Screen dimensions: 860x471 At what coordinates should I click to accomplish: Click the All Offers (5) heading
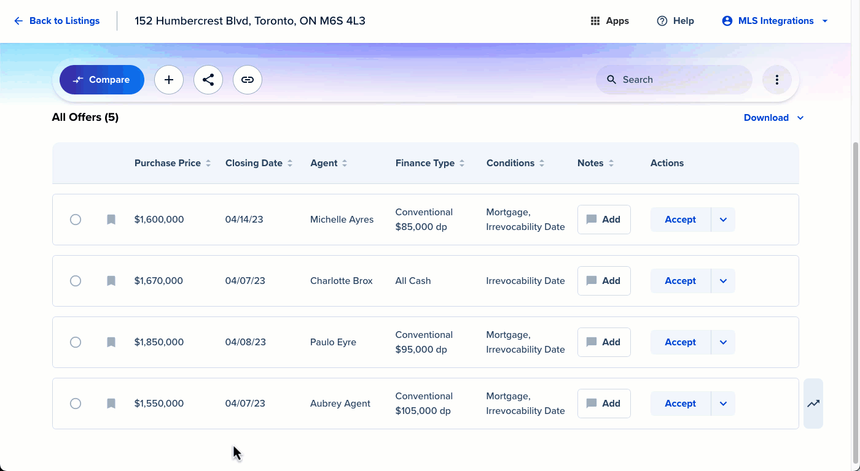click(85, 117)
